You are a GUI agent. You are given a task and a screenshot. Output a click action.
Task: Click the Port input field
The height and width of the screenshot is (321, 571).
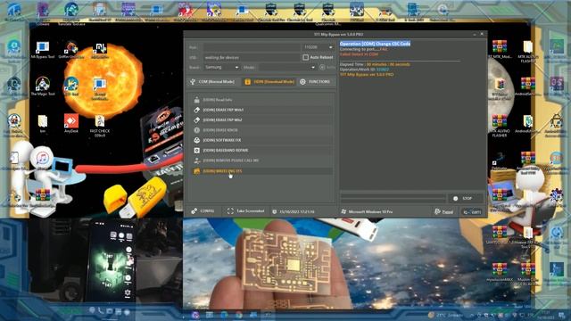pyautogui.click(x=252, y=47)
